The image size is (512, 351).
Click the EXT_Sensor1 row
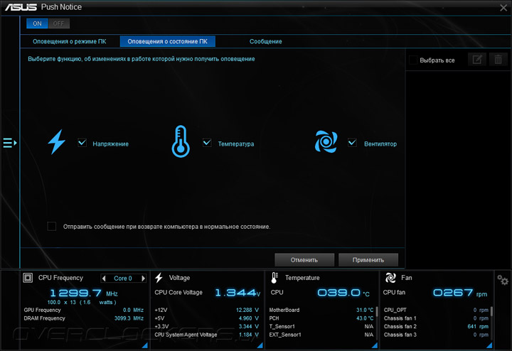[x=321, y=335]
